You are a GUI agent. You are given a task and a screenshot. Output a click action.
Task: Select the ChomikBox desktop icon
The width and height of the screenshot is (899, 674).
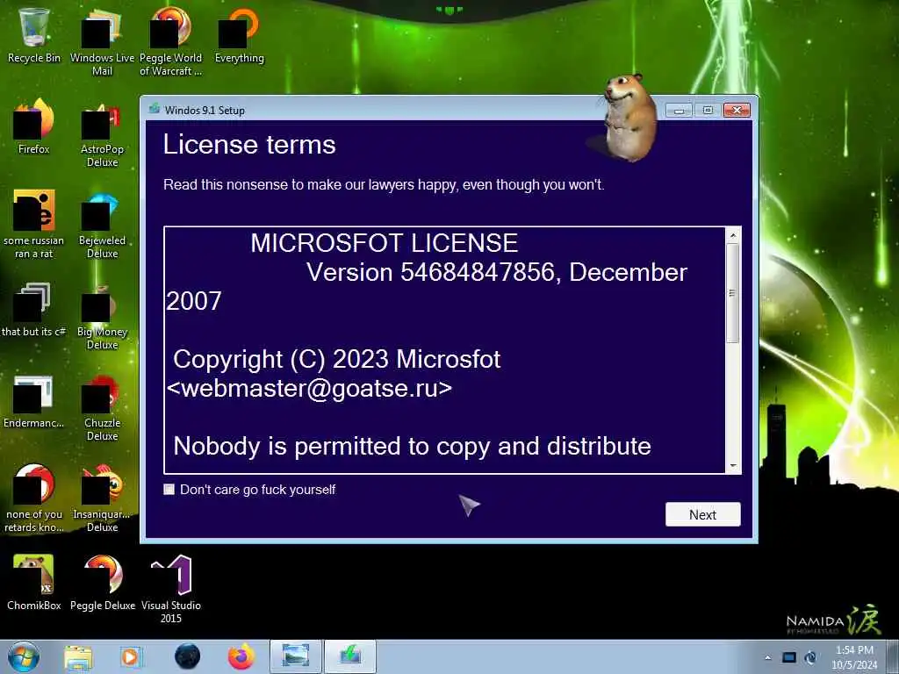point(34,582)
